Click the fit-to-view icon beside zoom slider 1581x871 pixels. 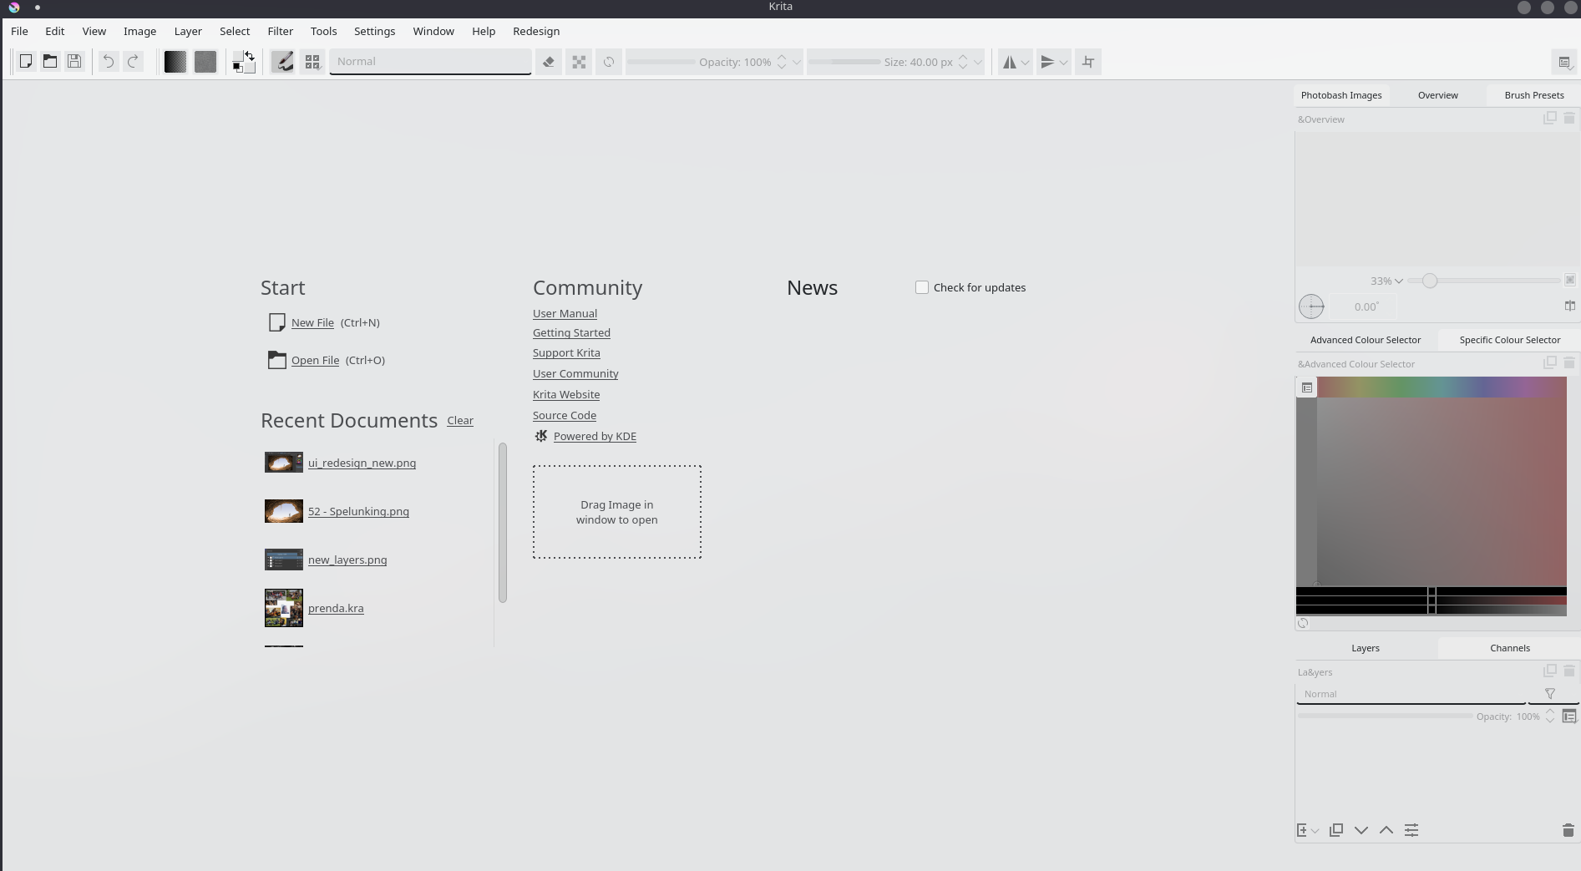(x=1570, y=281)
